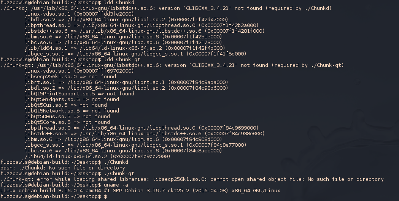Click the libQt5Widgets.so.5 not found line
The image size is (399, 201).
coord(72,99)
